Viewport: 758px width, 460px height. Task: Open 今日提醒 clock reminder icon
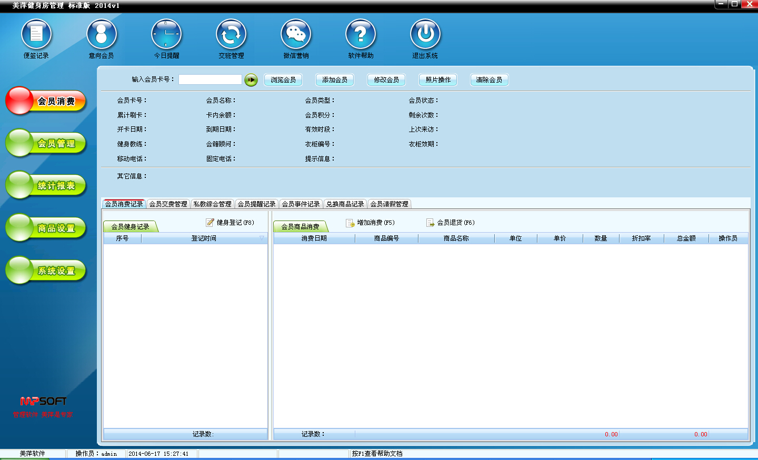point(166,35)
